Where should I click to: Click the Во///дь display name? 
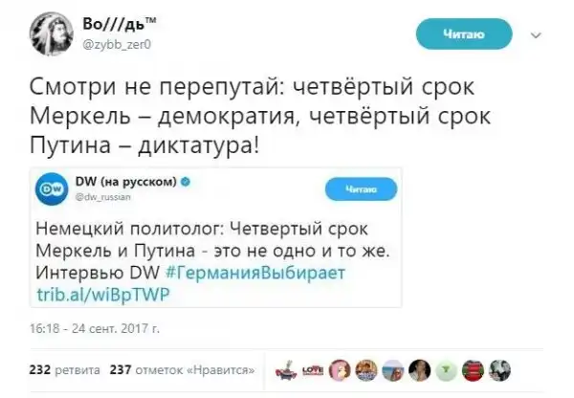(x=120, y=24)
